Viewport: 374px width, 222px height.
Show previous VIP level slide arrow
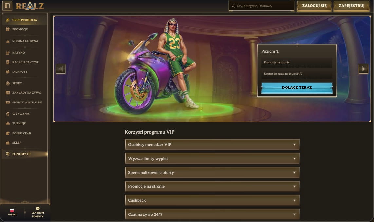pyautogui.click(x=61, y=69)
